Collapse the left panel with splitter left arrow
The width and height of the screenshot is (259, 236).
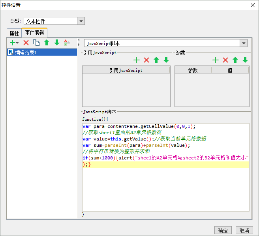(79, 40)
